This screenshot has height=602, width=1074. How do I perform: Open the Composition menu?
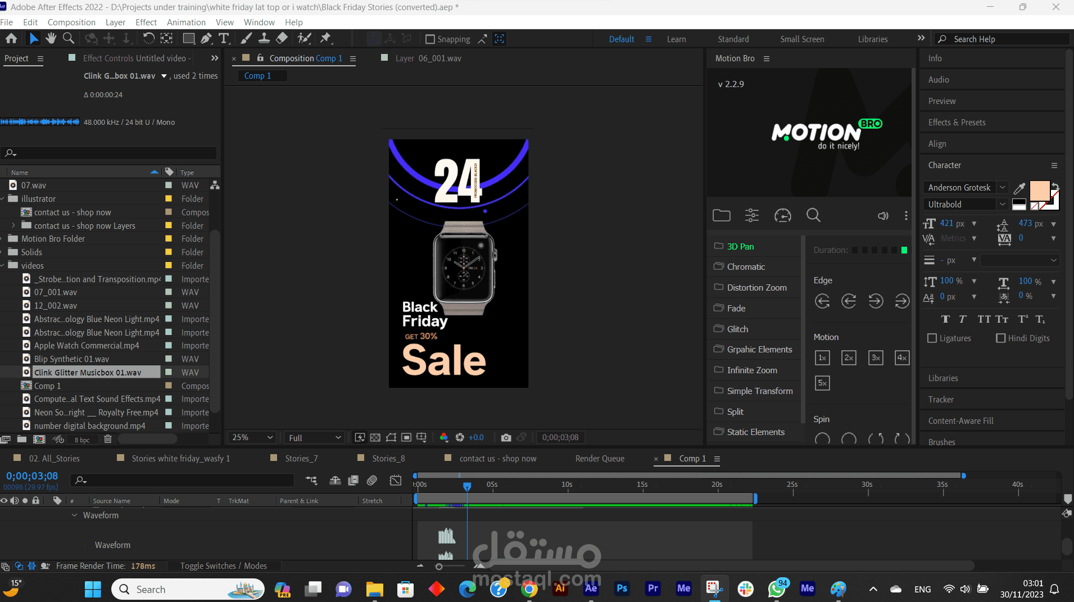(71, 22)
